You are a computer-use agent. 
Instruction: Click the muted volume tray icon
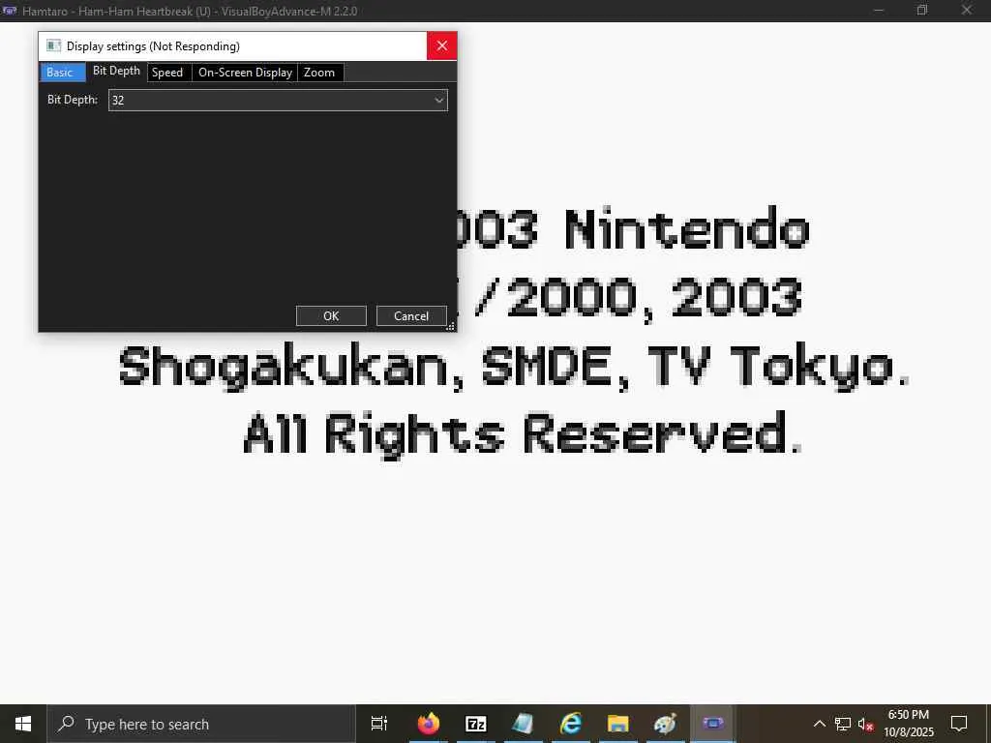(x=865, y=724)
